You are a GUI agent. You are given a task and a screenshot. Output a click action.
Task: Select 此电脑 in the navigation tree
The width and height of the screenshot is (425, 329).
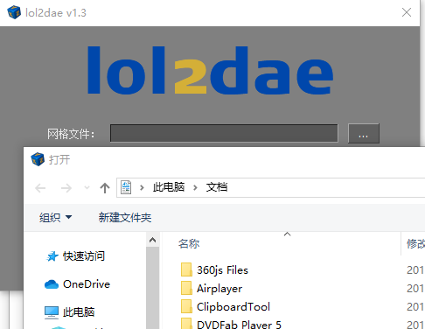79,312
